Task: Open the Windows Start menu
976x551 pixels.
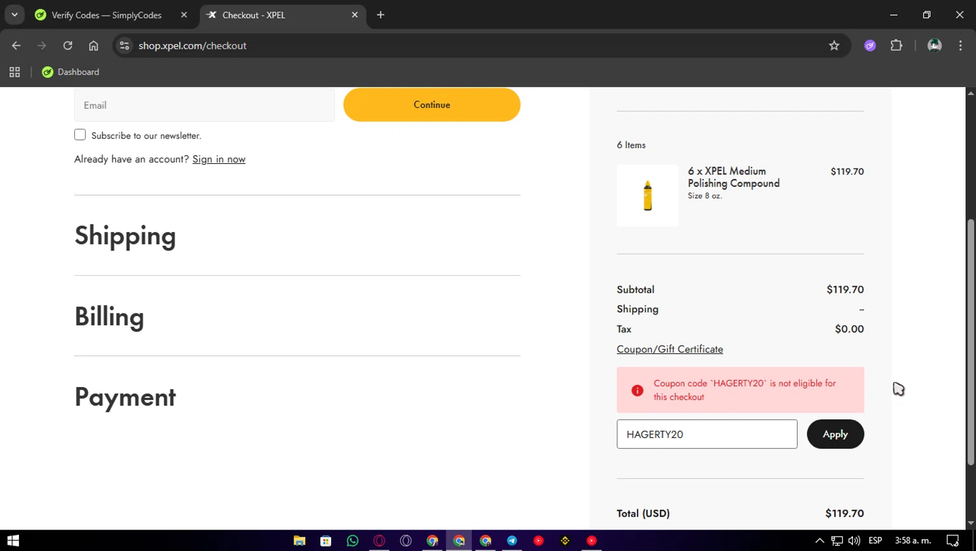Action: pos(13,541)
